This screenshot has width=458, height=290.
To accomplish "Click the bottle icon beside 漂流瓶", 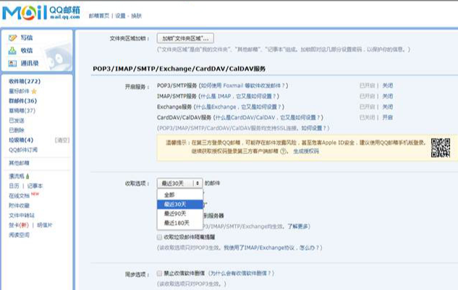I will coord(27,176).
